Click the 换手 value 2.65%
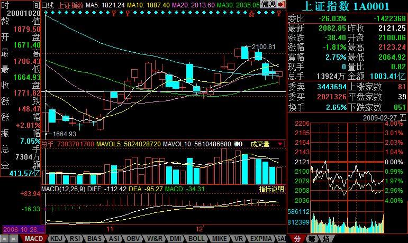This screenshot has height=243, width=408. 336,107
